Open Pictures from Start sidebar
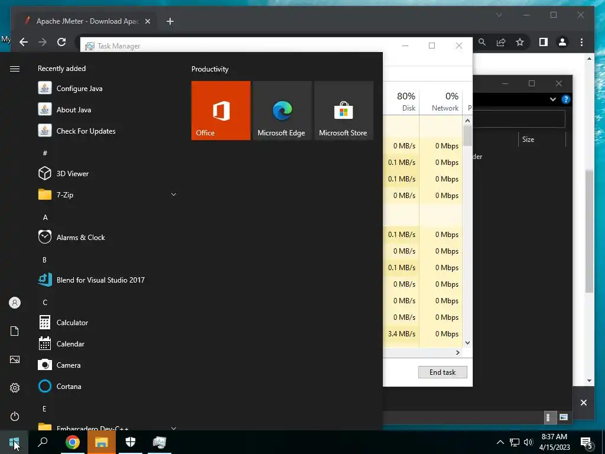Viewport: 605px width, 454px height. (15, 359)
